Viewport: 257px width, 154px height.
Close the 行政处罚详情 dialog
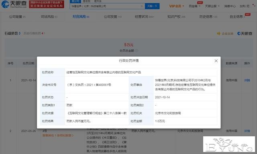coord(216,61)
